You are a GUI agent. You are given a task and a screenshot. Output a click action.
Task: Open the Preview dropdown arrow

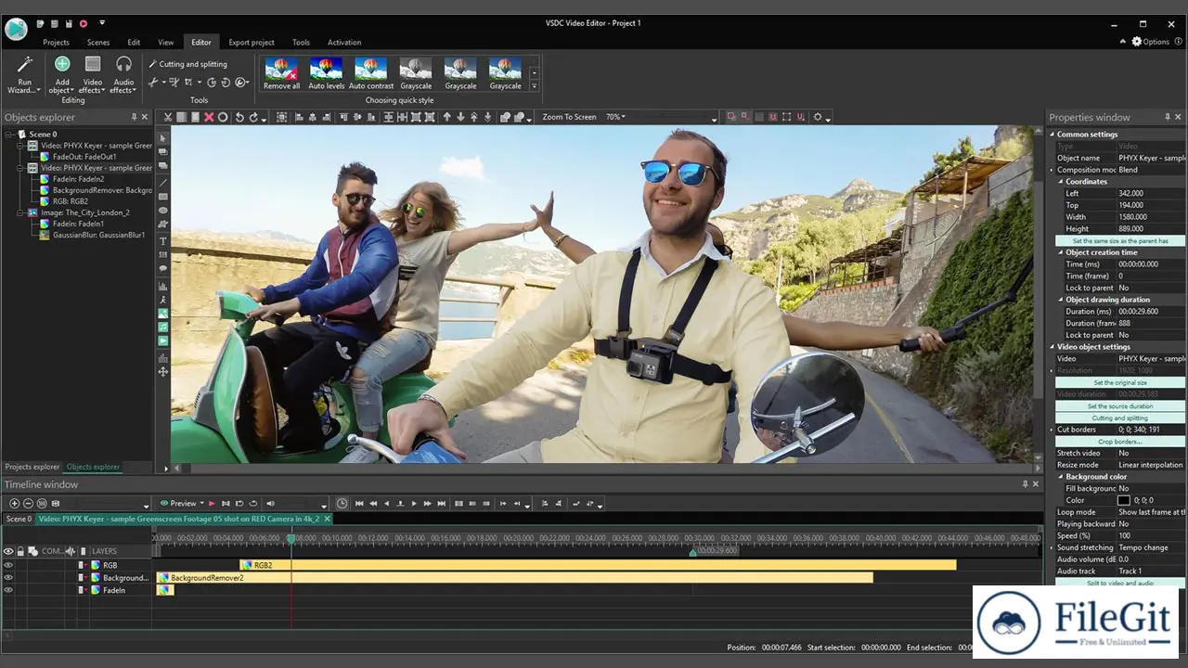tap(200, 504)
